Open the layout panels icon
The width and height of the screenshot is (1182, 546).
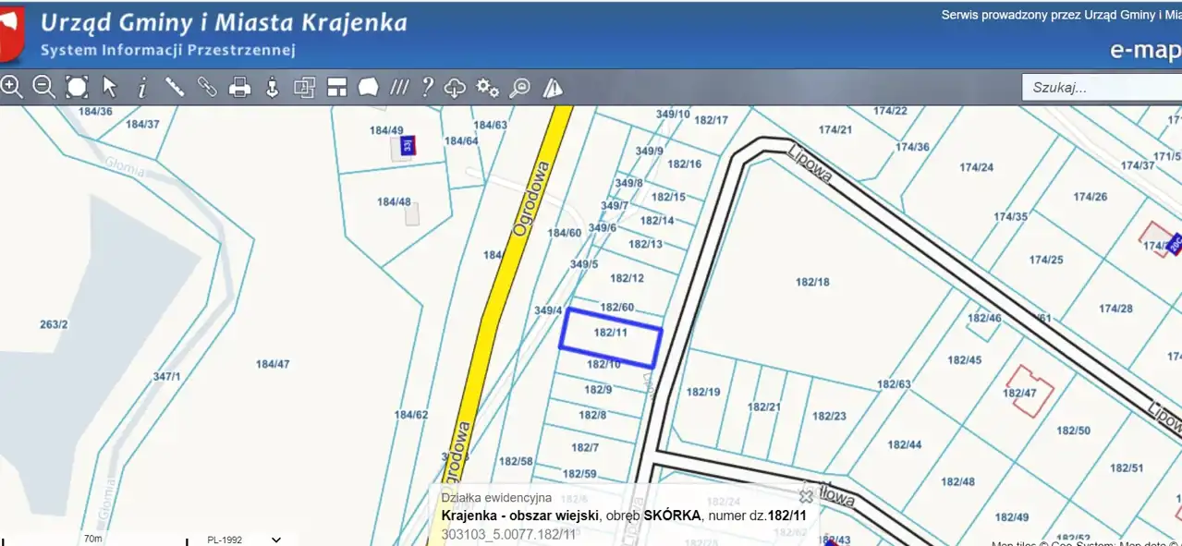click(x=336, y=88)
